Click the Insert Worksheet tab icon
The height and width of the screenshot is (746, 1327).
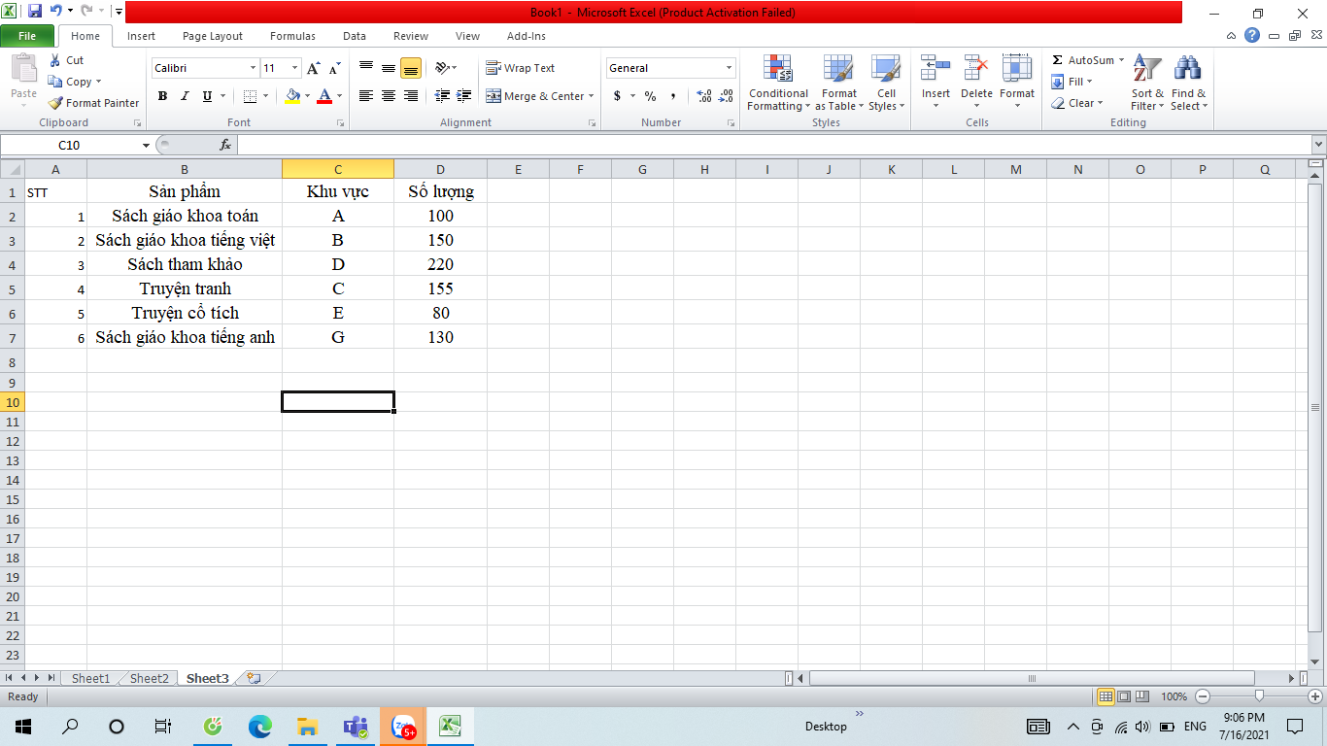pos(254,678)
